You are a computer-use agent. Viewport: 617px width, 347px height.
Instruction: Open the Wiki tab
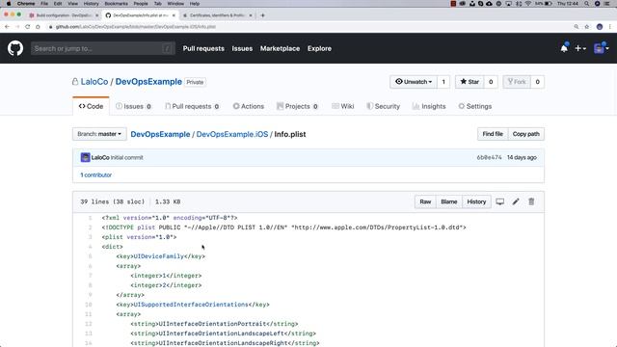[x=343, y=106]
